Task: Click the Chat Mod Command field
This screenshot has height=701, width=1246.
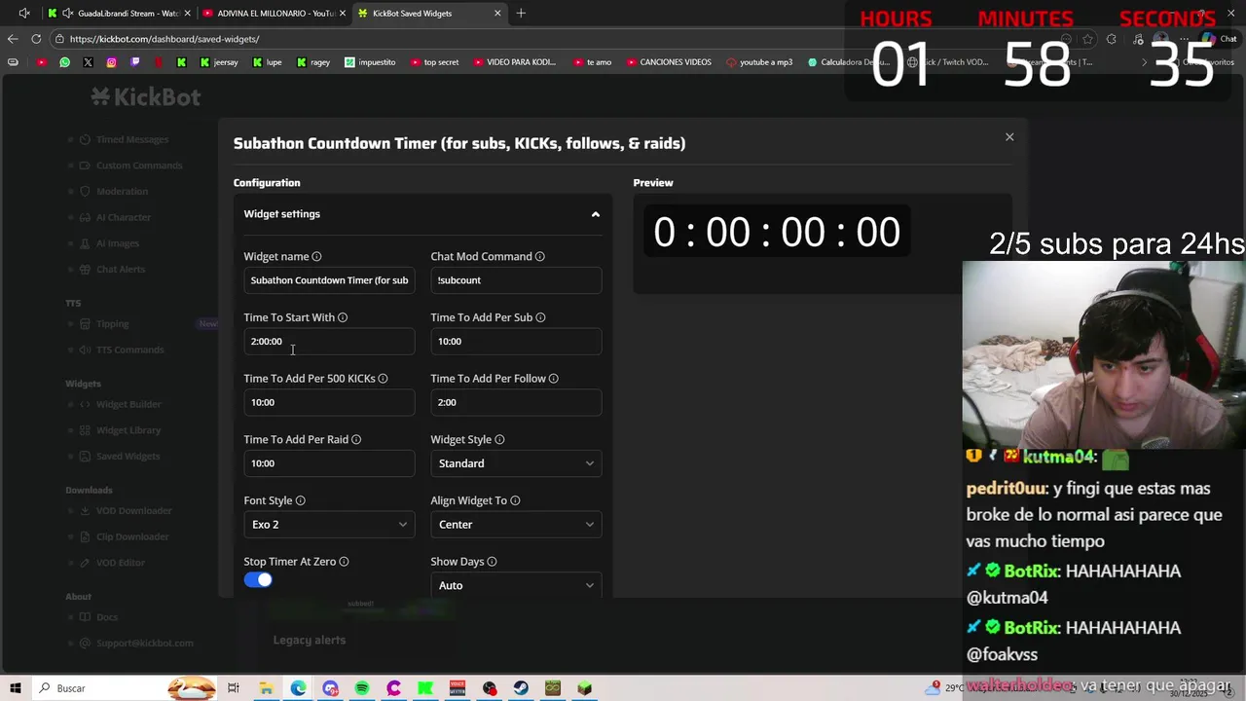Action: 516,280
